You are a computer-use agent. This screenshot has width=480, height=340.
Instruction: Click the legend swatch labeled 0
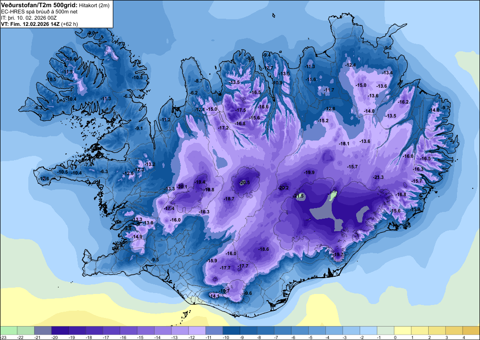tap(403, 330)
